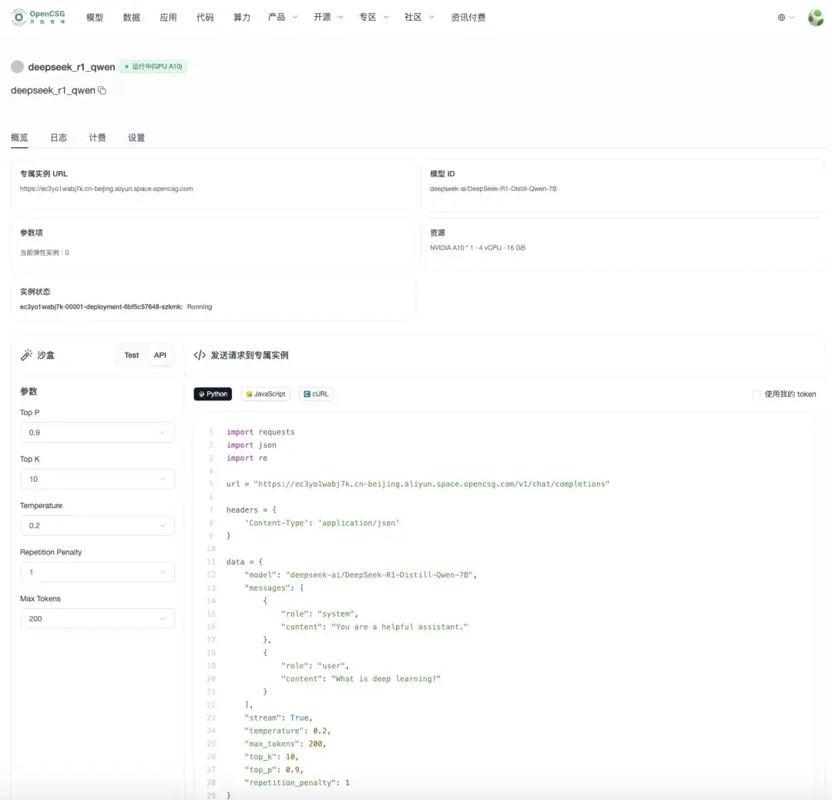Open the Top K dropdown

(97, 479)
